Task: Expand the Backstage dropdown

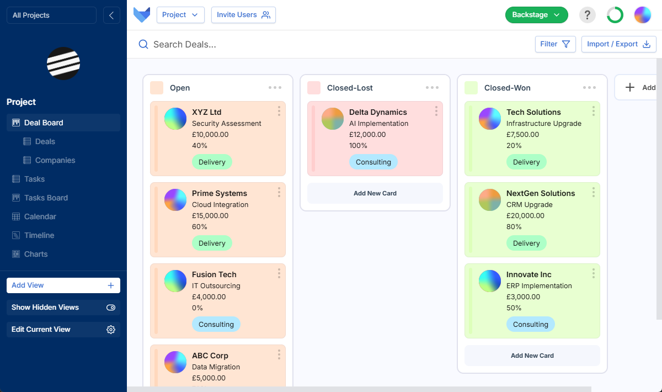Action: [x=536, y=15]
